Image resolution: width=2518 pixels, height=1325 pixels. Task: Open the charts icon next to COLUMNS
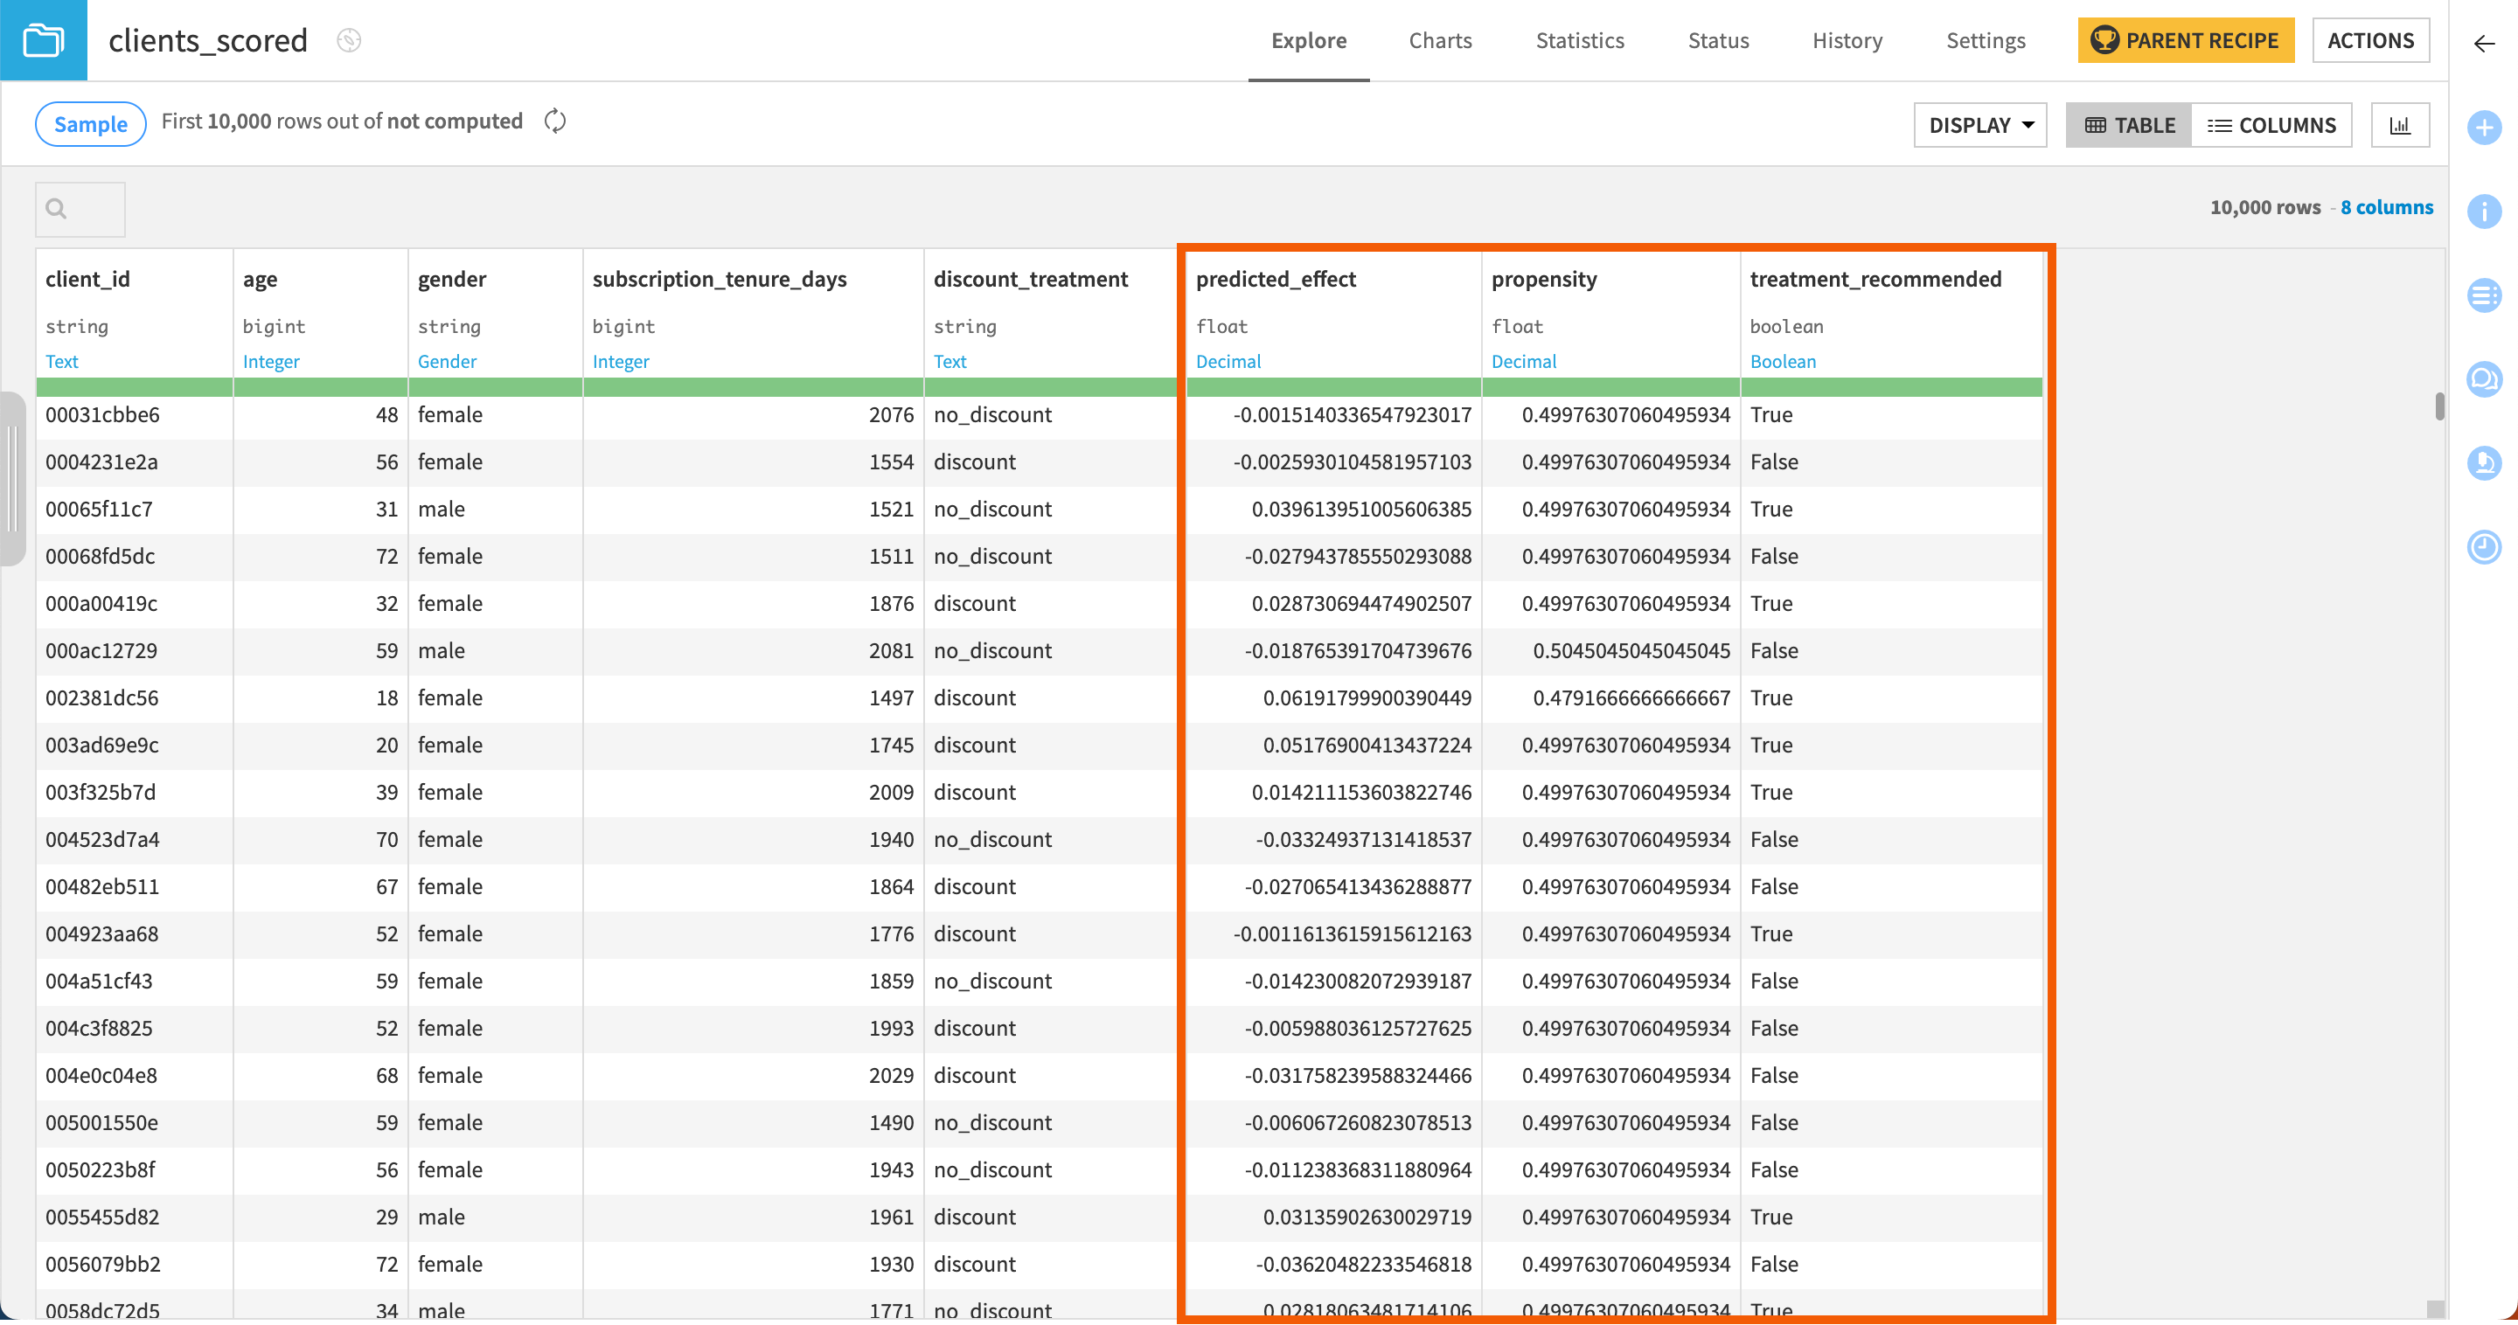2401,124
